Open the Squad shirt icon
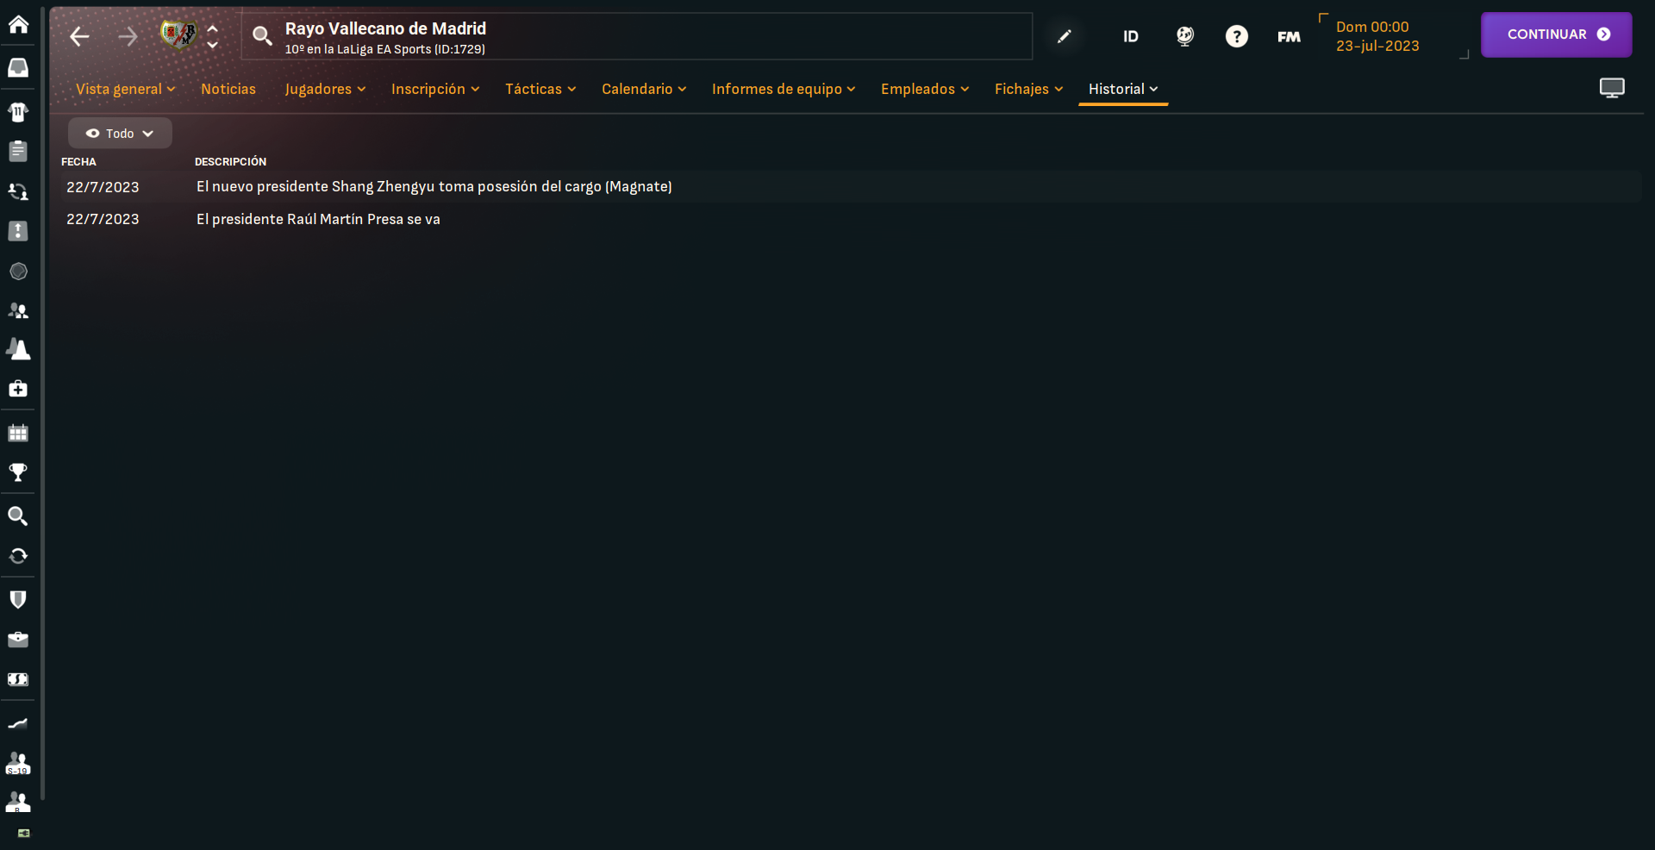This screenshot has height=850, width=1655. (18, 112)
